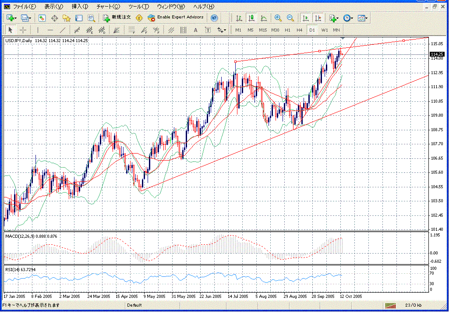Toggle the chart auto scroll button

(x=305, y=18)
